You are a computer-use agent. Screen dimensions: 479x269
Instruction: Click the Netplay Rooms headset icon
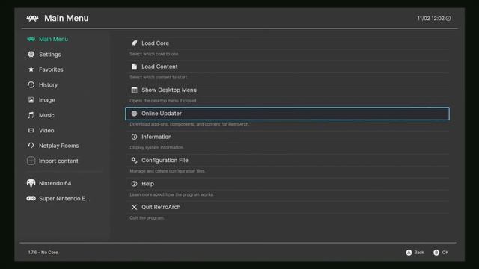[x=31, y=146]
